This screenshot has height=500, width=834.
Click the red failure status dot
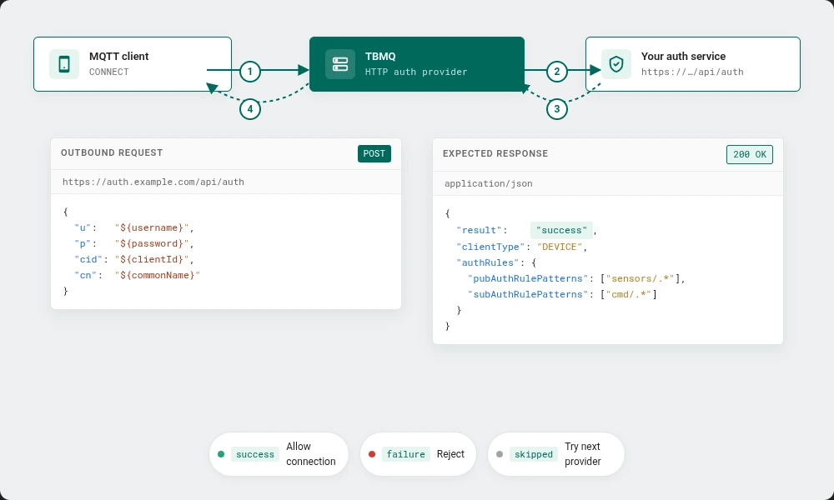tap(372, 454)
